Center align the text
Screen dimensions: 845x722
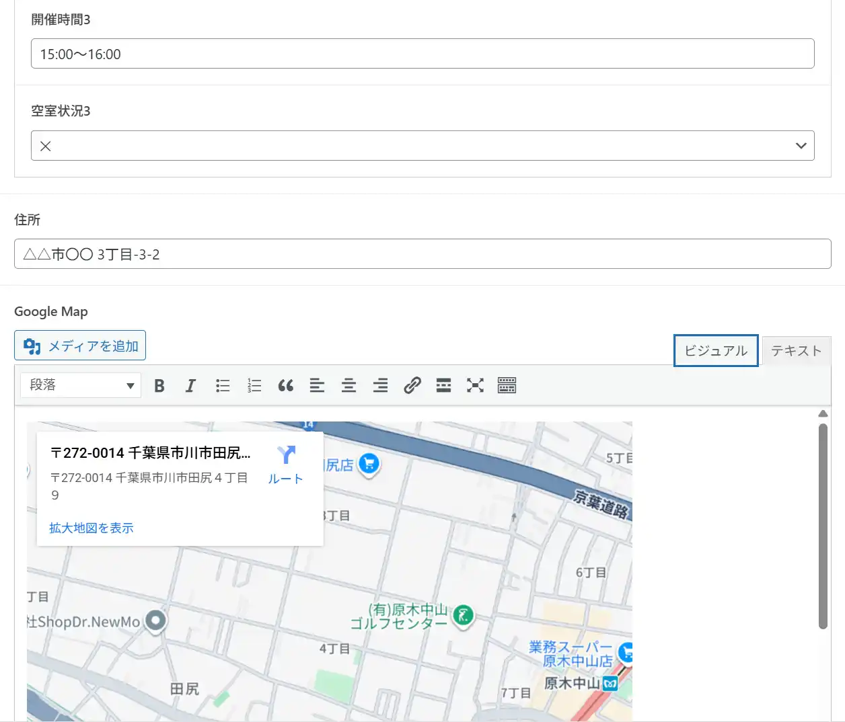[x=348, y=385]
